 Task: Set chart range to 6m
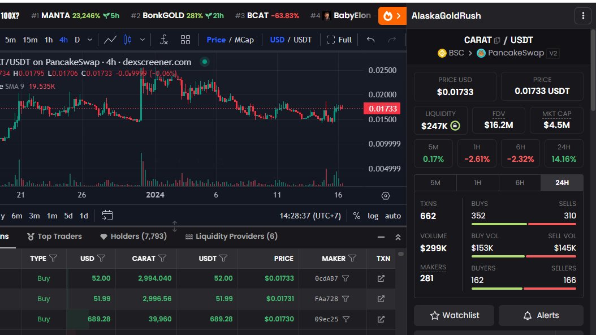[x=17, y=216]
